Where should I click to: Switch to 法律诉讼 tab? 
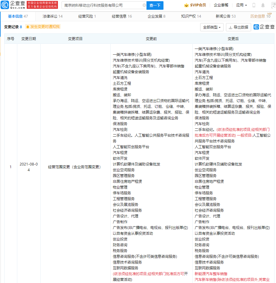52,16
